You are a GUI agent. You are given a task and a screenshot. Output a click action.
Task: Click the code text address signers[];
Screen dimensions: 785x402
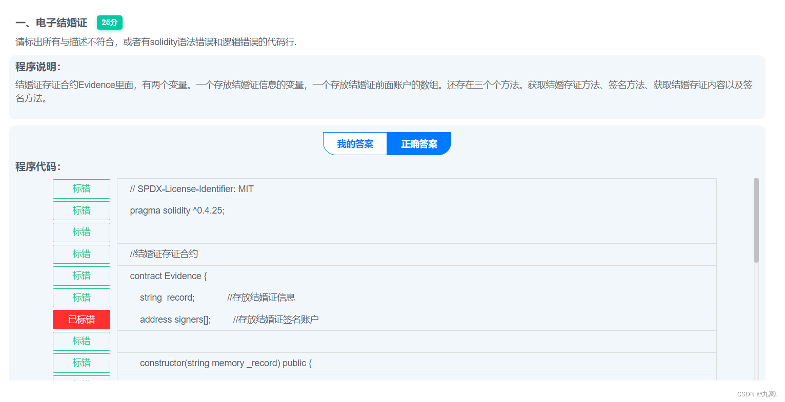(175, 320)
